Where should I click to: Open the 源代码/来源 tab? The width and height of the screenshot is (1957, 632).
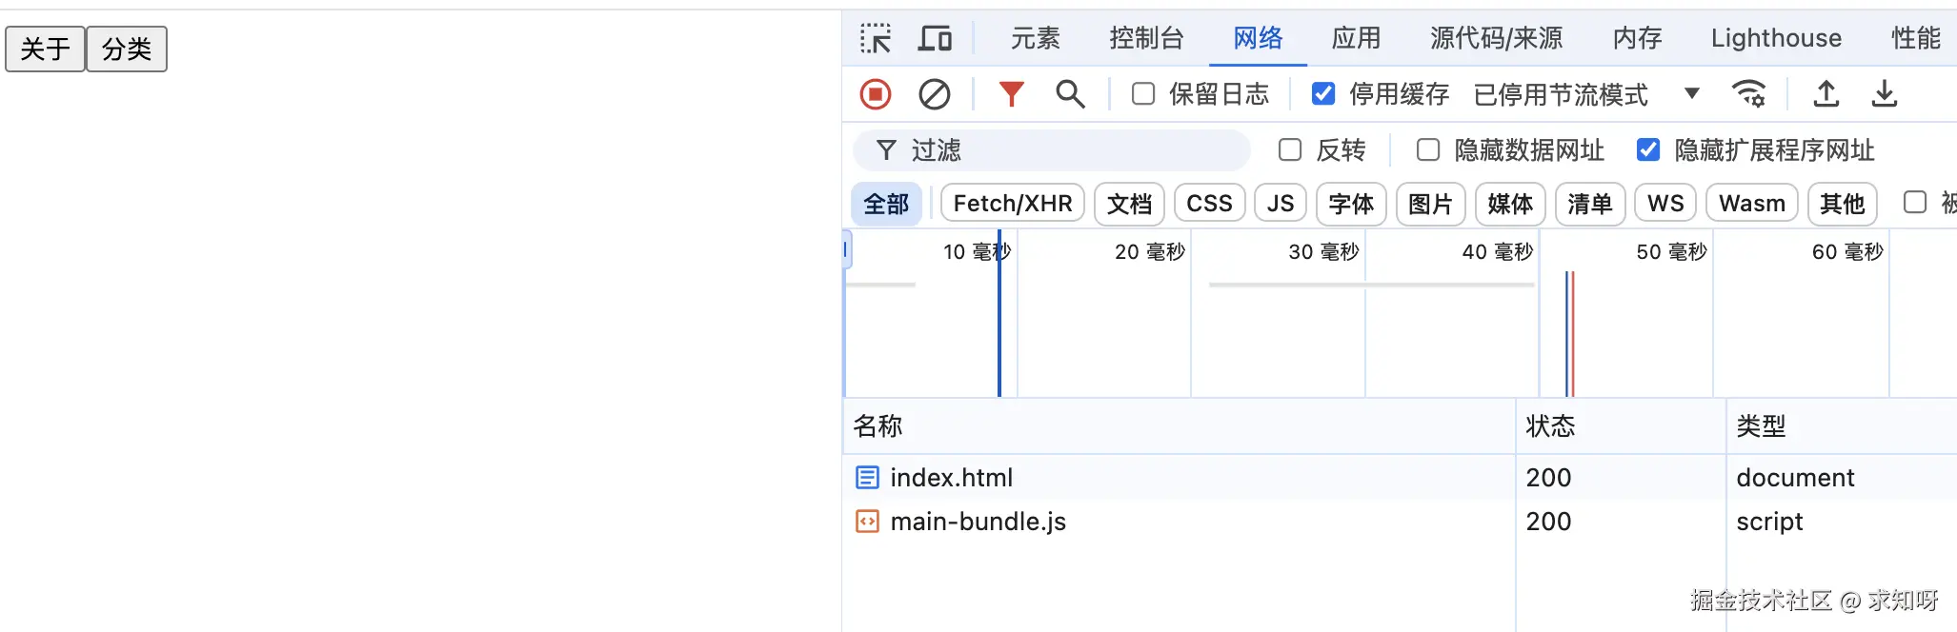pyautogui.click(x=1496, y=38)
